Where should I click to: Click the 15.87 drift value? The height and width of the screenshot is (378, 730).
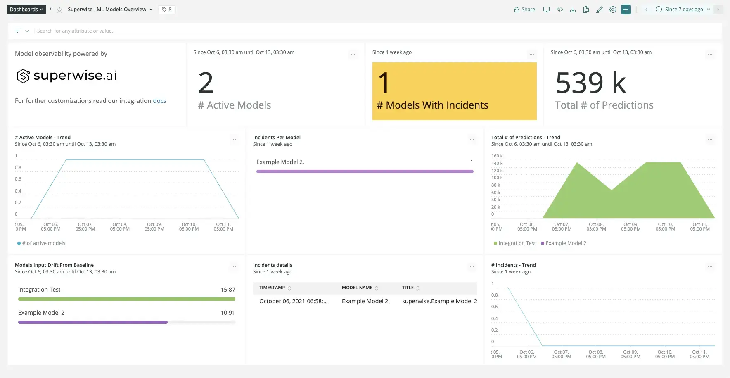[228, 290]
